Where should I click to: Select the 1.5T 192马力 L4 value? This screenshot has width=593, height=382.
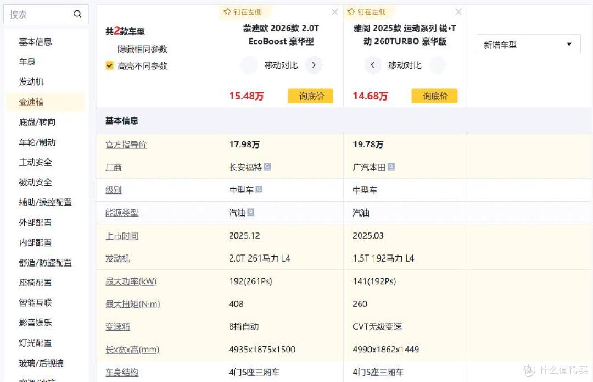(383, 258)
